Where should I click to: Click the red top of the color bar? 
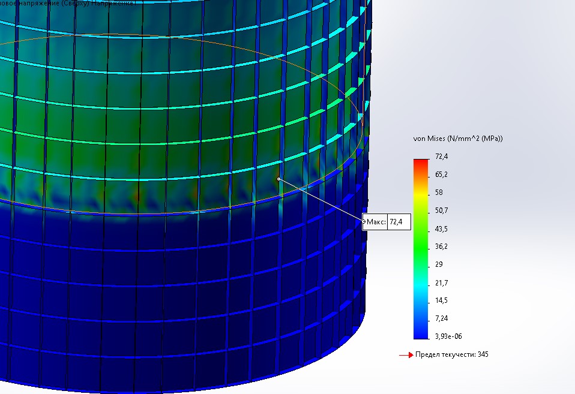[421, 163]
